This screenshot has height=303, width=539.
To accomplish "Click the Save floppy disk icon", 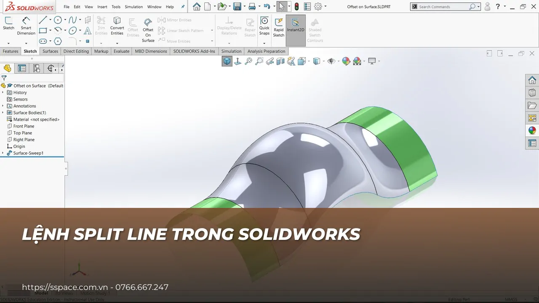I will click(237, 6).
